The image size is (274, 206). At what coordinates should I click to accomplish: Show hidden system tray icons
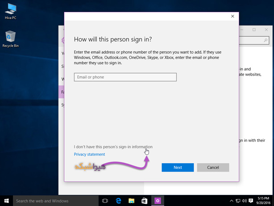(231, 201)
